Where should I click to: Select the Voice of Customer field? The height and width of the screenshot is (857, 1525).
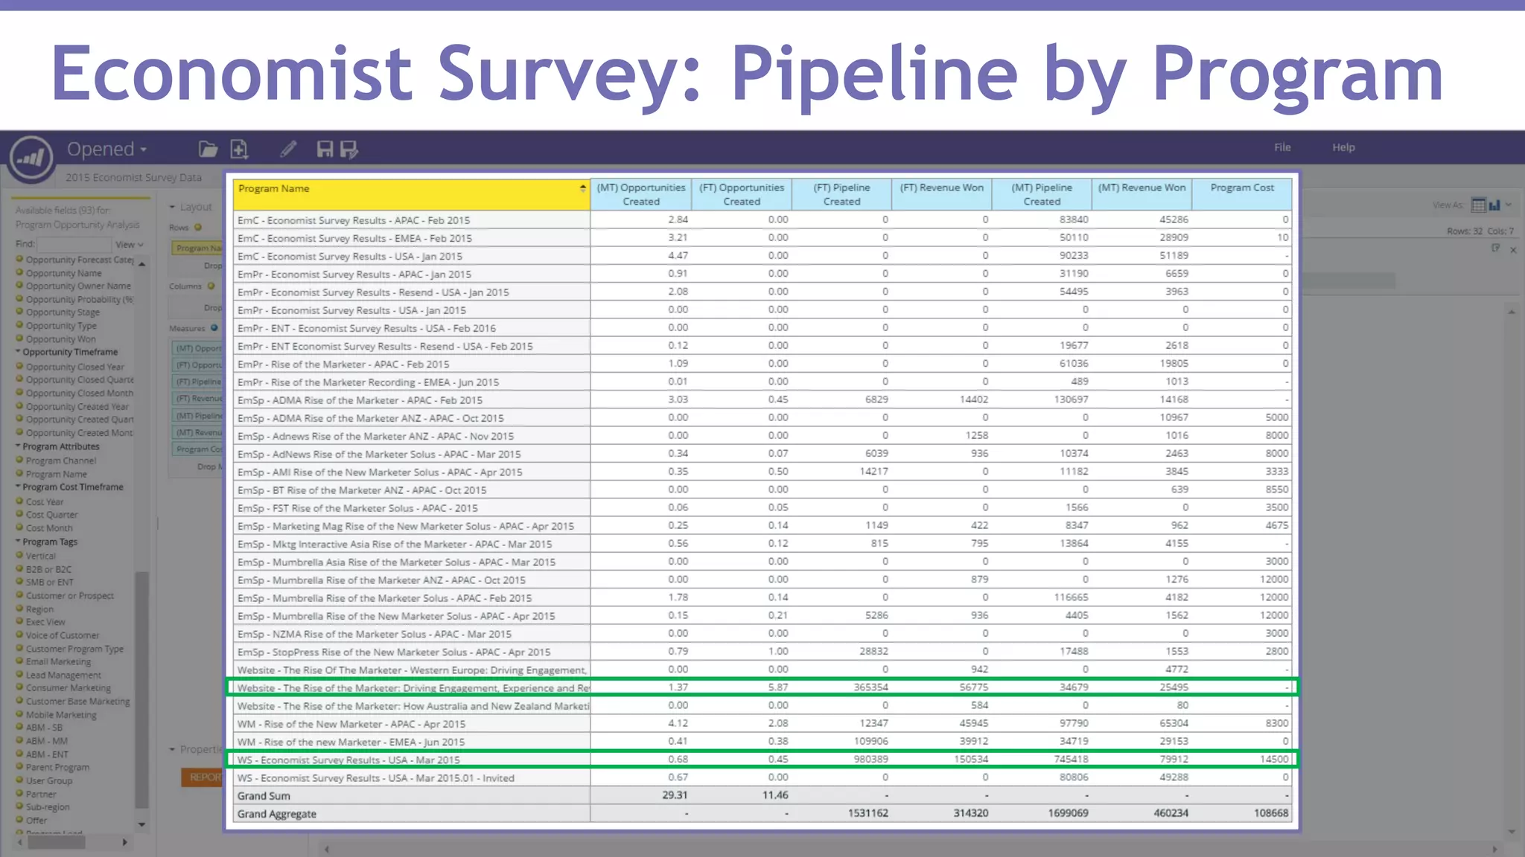tap(62, 635)
